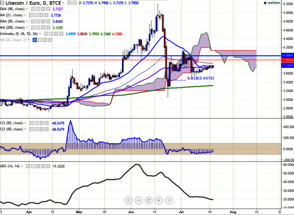Click the 4.0068 blue price label
Image resolution: width=294 pixels, height=215 pixels.
[x=288, y=55]
